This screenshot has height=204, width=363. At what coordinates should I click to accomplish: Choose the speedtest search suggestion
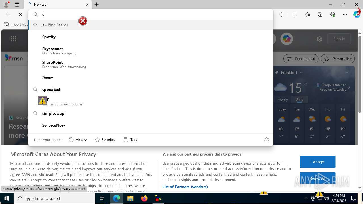coord(151,90)
